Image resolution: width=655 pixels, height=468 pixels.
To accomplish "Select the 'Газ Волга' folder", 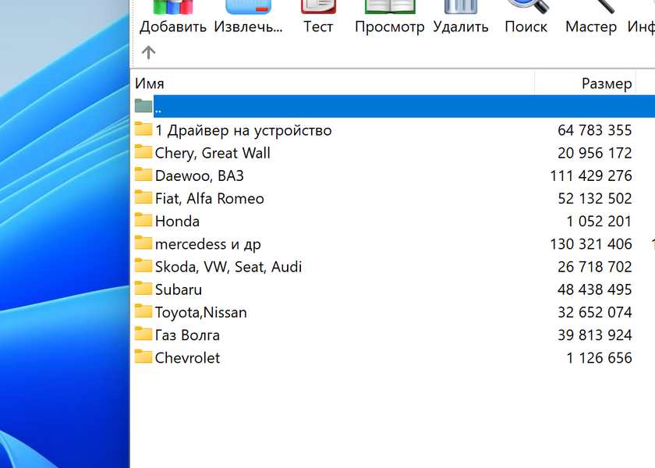I will coord(187,335).
